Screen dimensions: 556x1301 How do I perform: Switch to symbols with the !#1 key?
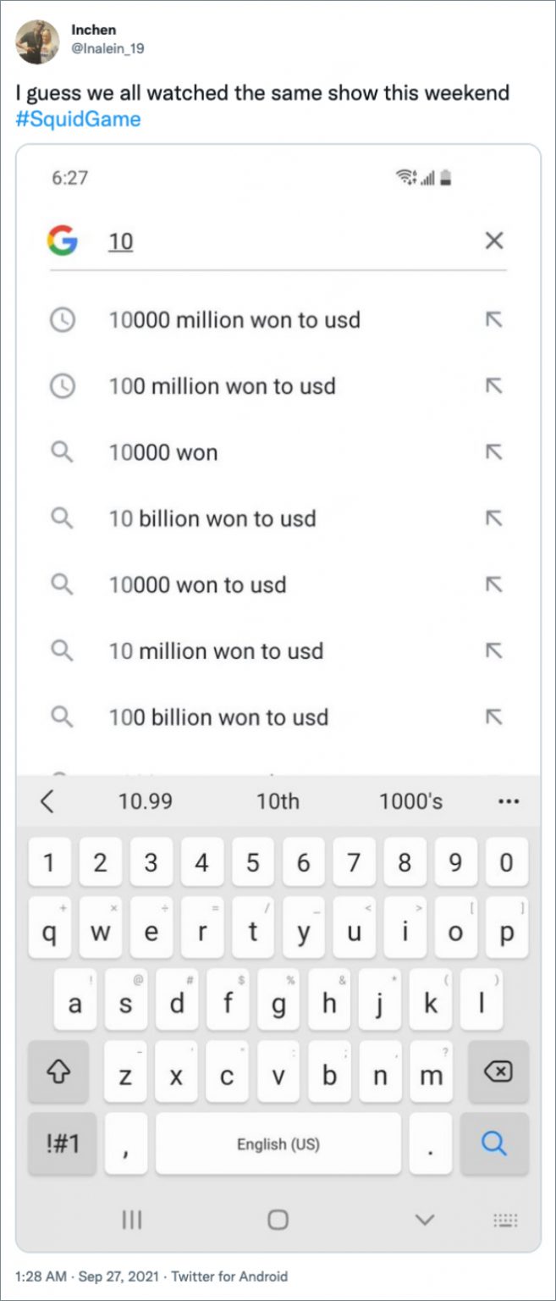[x=63, y=1143]
